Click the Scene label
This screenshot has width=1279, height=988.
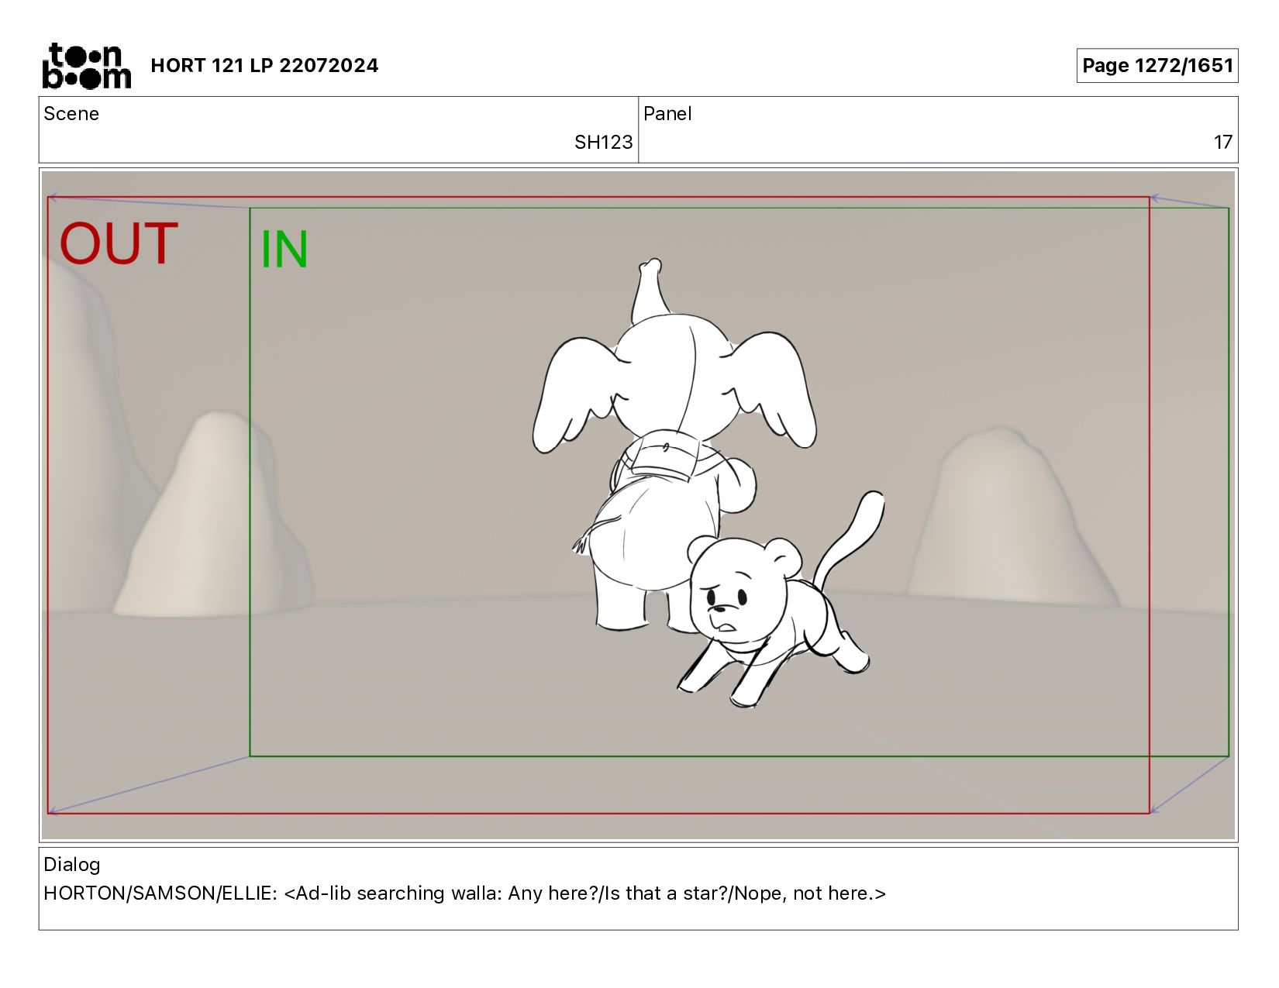71,114
